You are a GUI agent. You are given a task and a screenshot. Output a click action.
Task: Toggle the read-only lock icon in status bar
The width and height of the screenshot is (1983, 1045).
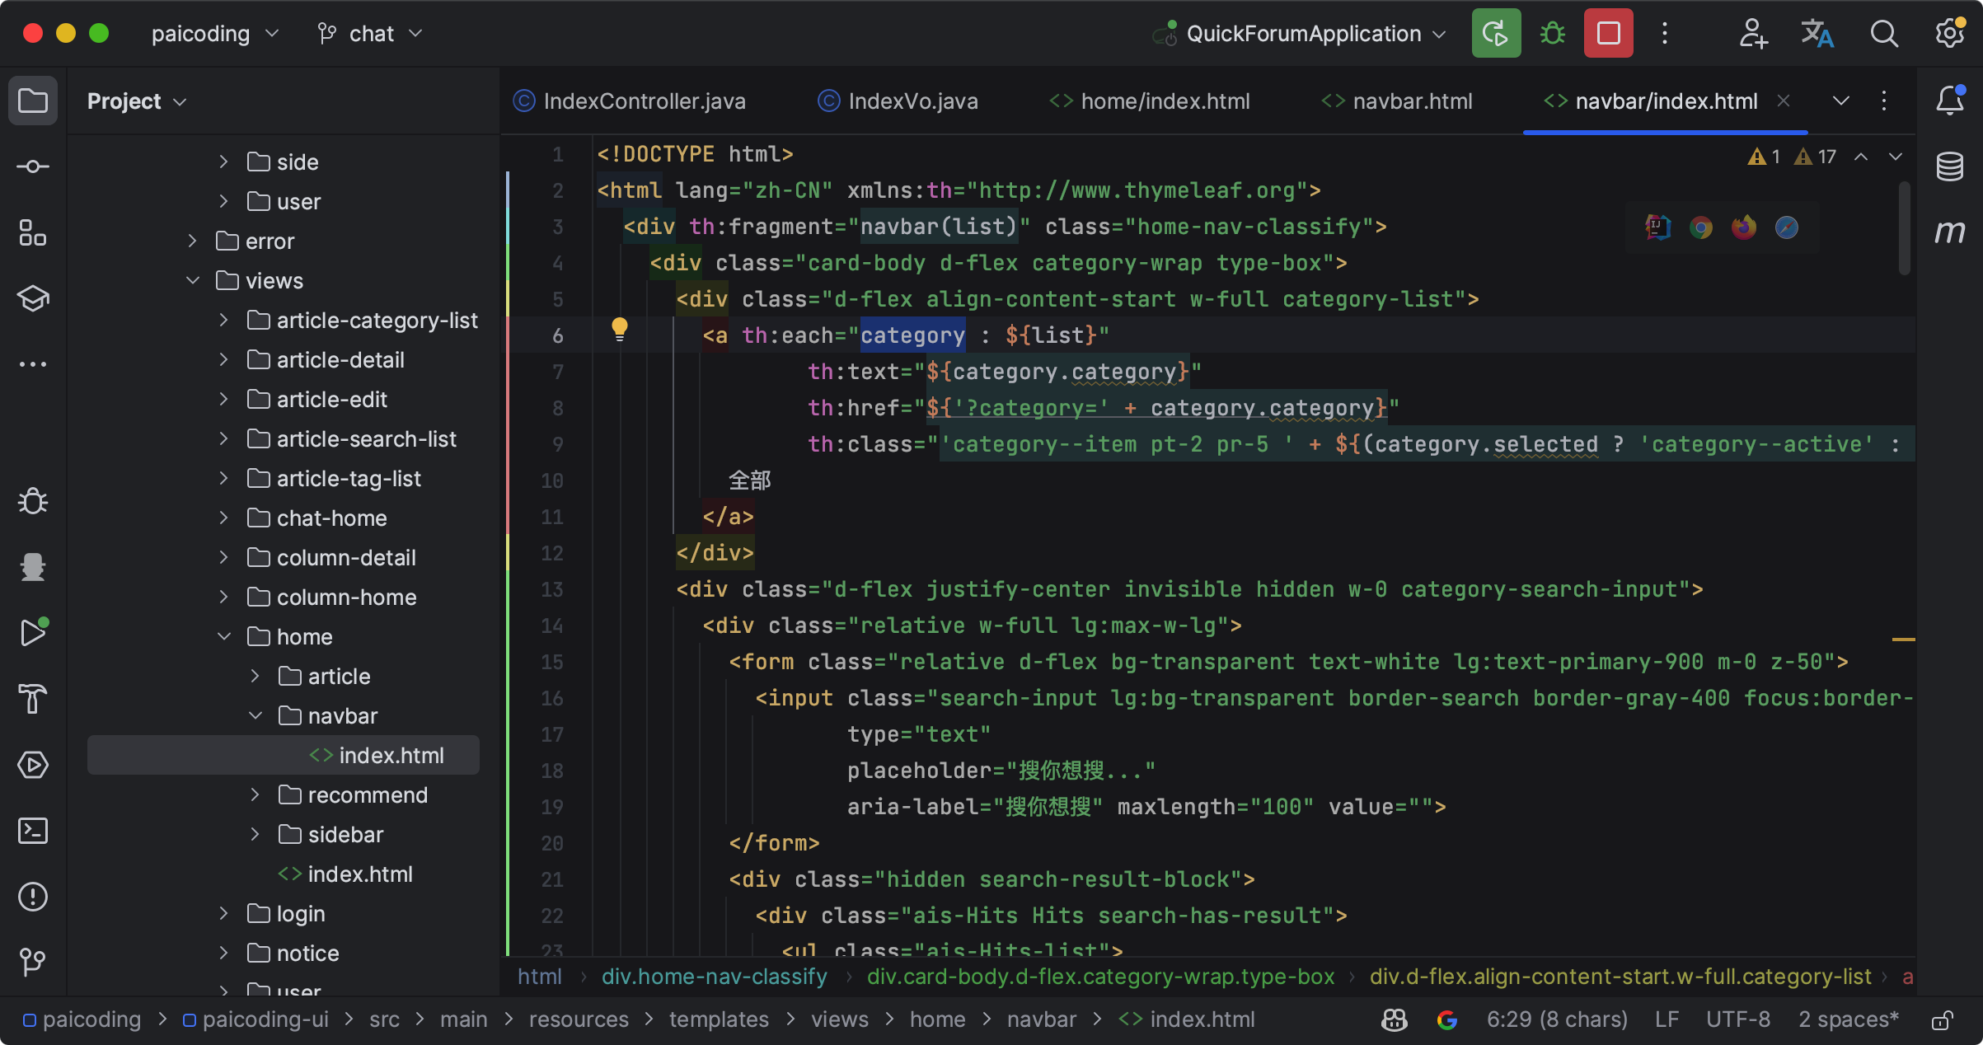(1942, 1020)
